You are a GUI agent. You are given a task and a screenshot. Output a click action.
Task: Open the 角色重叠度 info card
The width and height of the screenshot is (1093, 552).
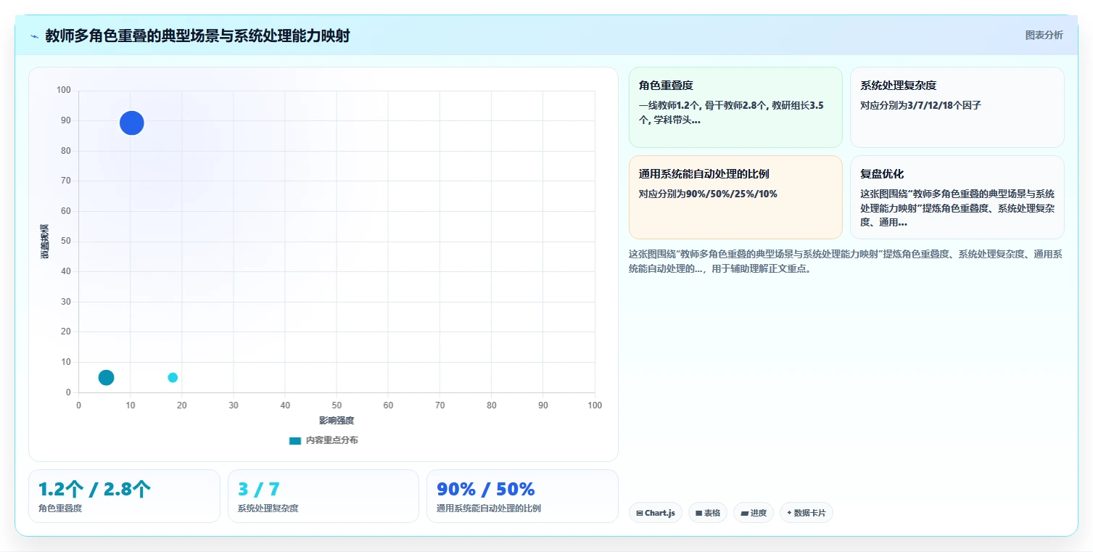point(735,107)
